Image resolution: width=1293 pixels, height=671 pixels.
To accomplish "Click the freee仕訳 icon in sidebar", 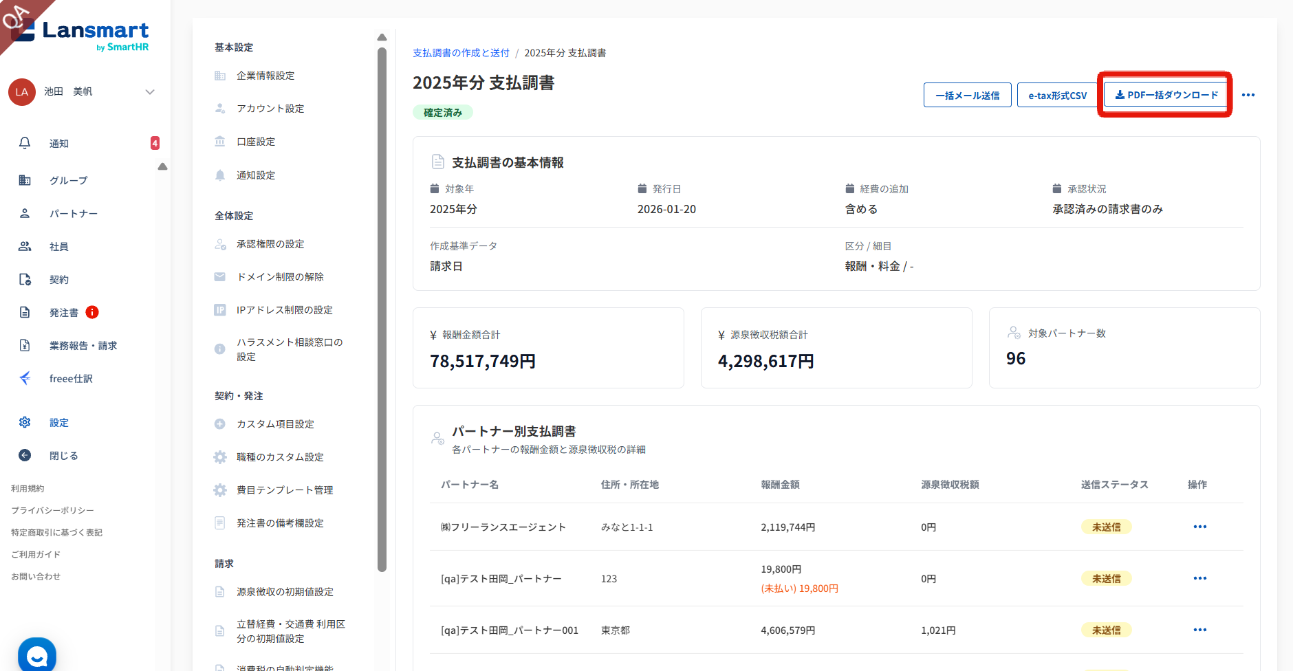I will [25, 378].
